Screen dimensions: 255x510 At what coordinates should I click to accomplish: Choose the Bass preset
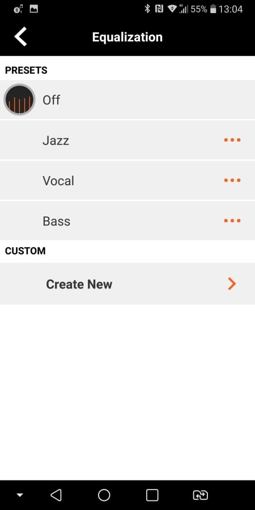[x=127, y=221]
